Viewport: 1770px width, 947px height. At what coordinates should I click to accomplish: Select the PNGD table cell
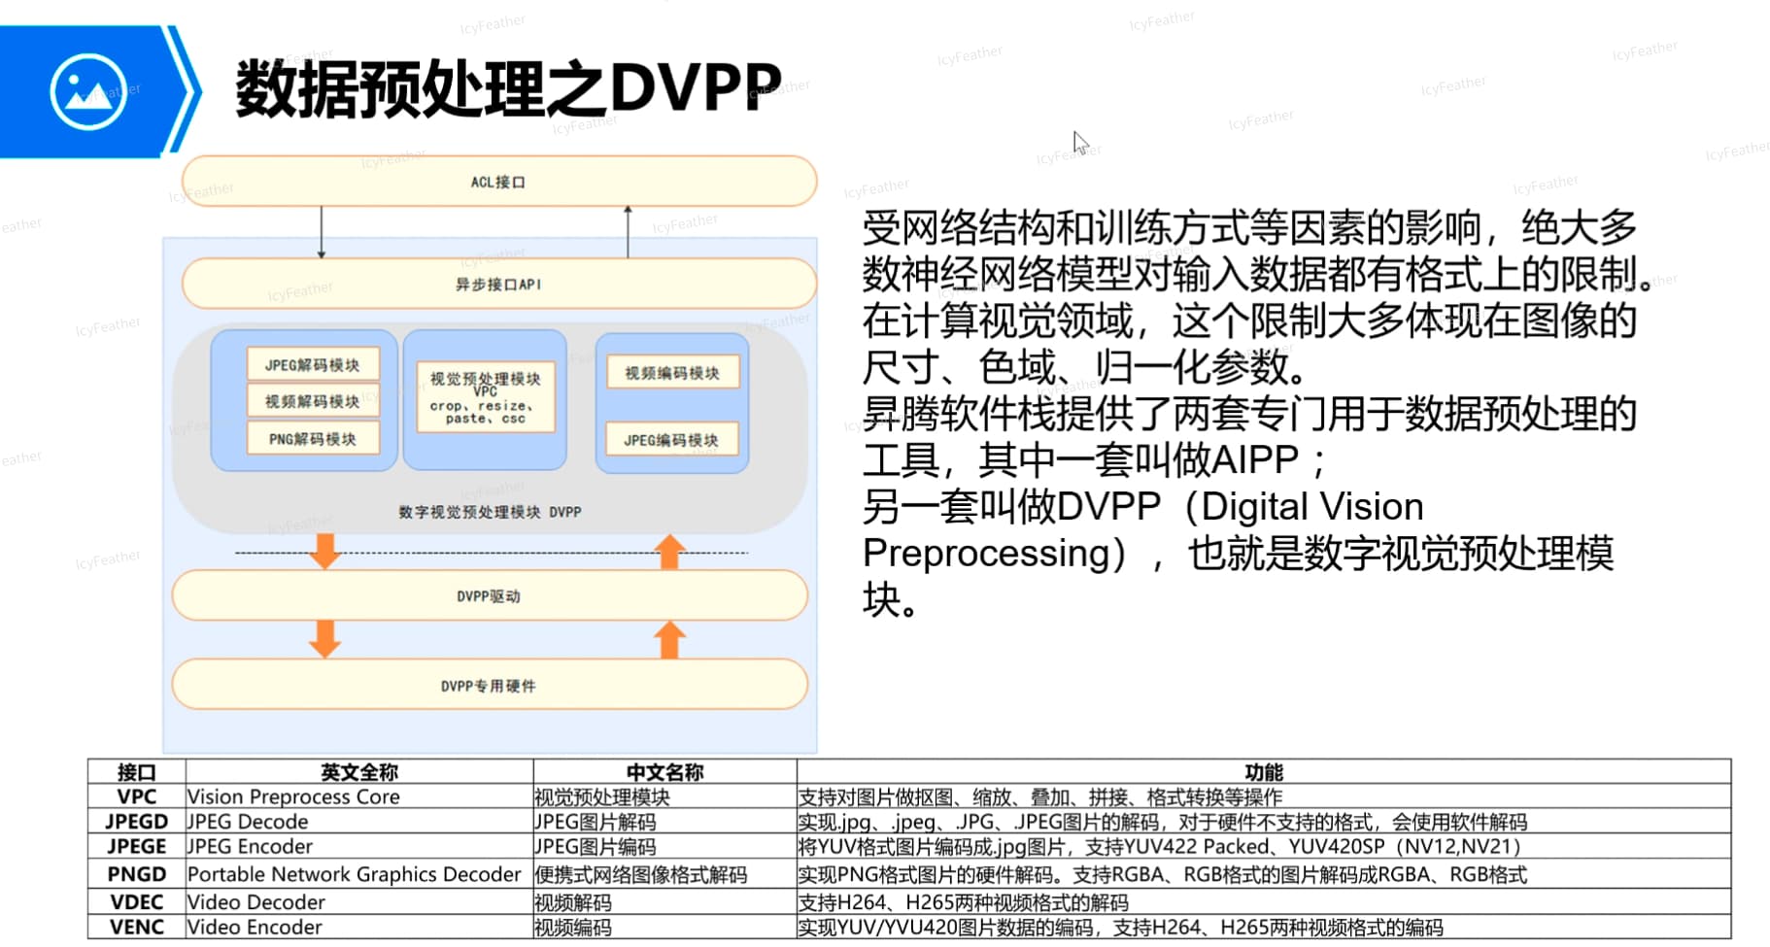(x=136, y=873)
